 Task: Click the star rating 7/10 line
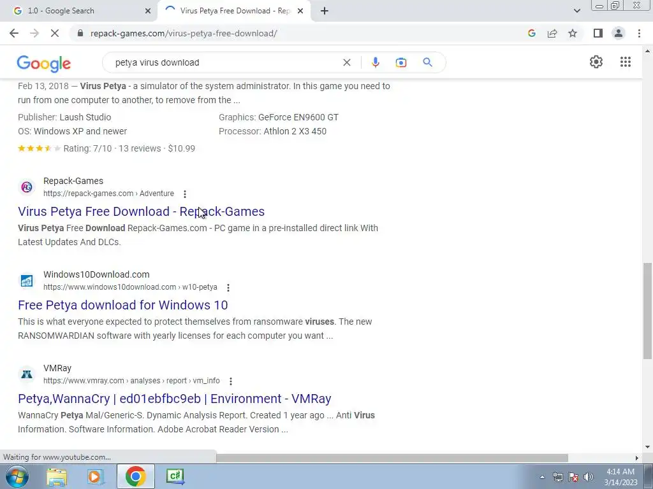pyautogui.click(x=106, y=148)
